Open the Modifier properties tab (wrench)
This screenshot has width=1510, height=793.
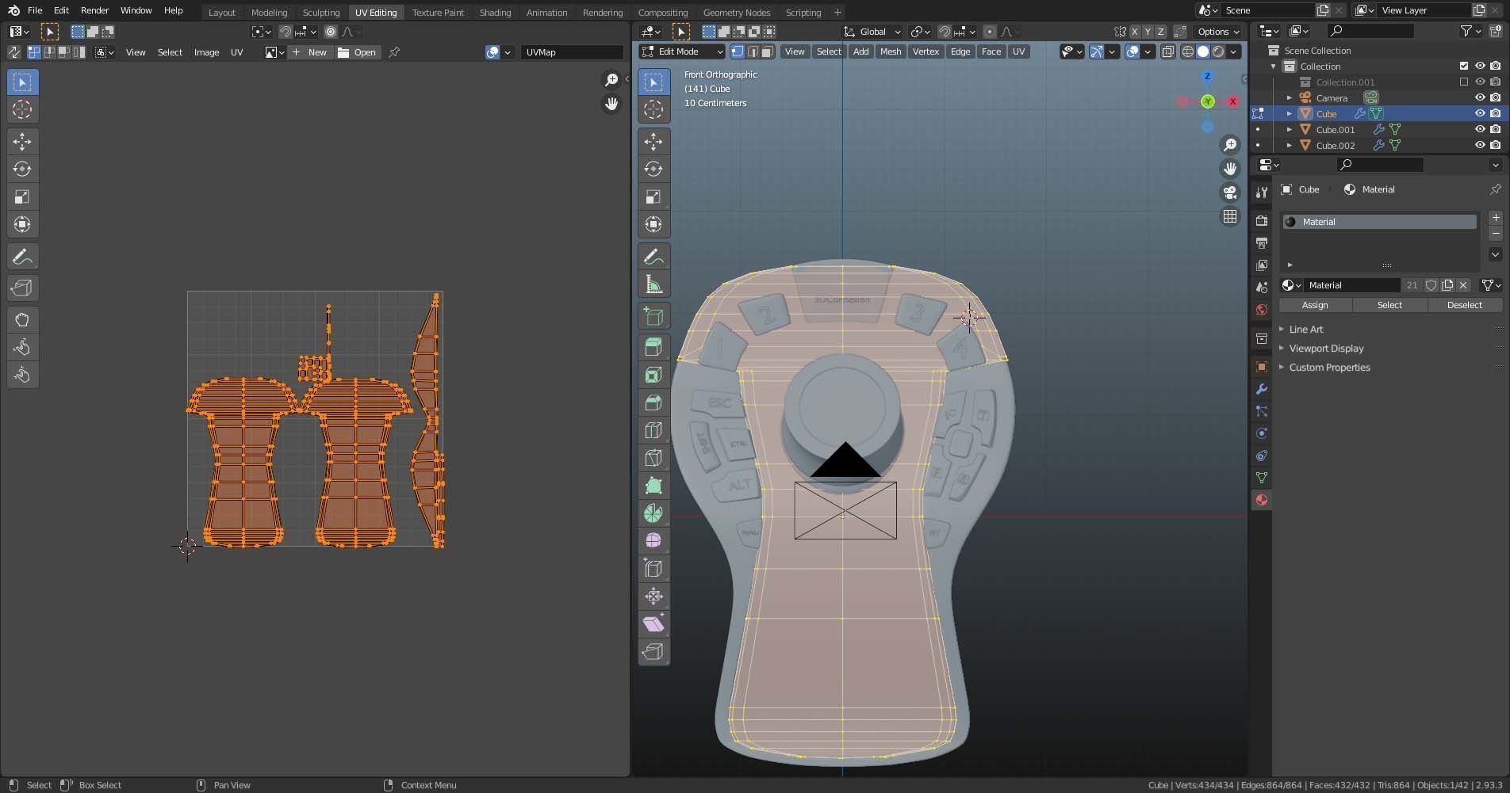[x=1261, y=389]
